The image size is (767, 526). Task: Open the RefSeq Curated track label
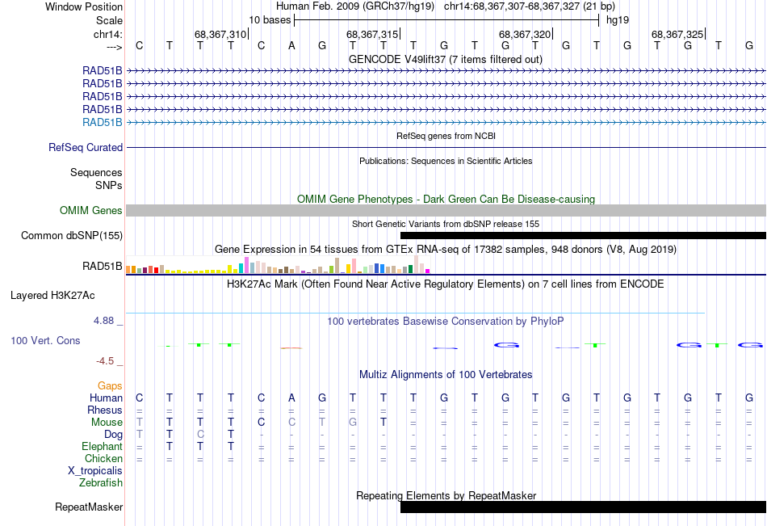[86, 147]
